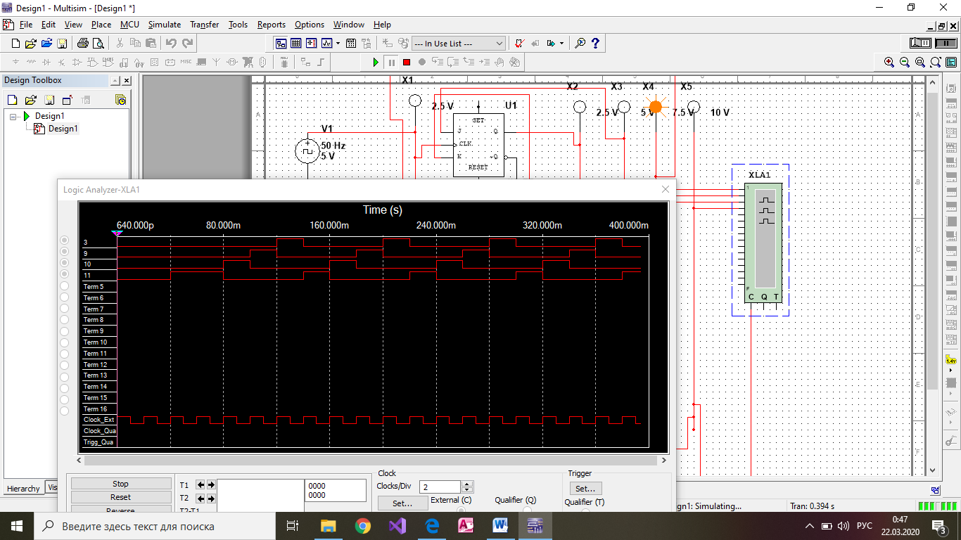Click the Undo arrow icon
The width and height of the screenshot is (961, 540).
(x=171, y=44)
